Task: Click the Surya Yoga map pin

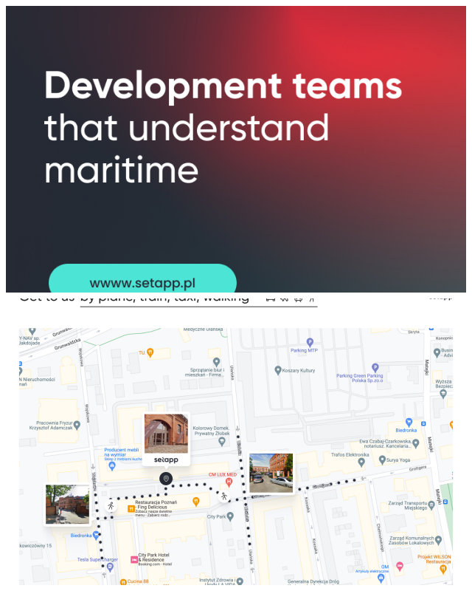Action: click(382, 460)
